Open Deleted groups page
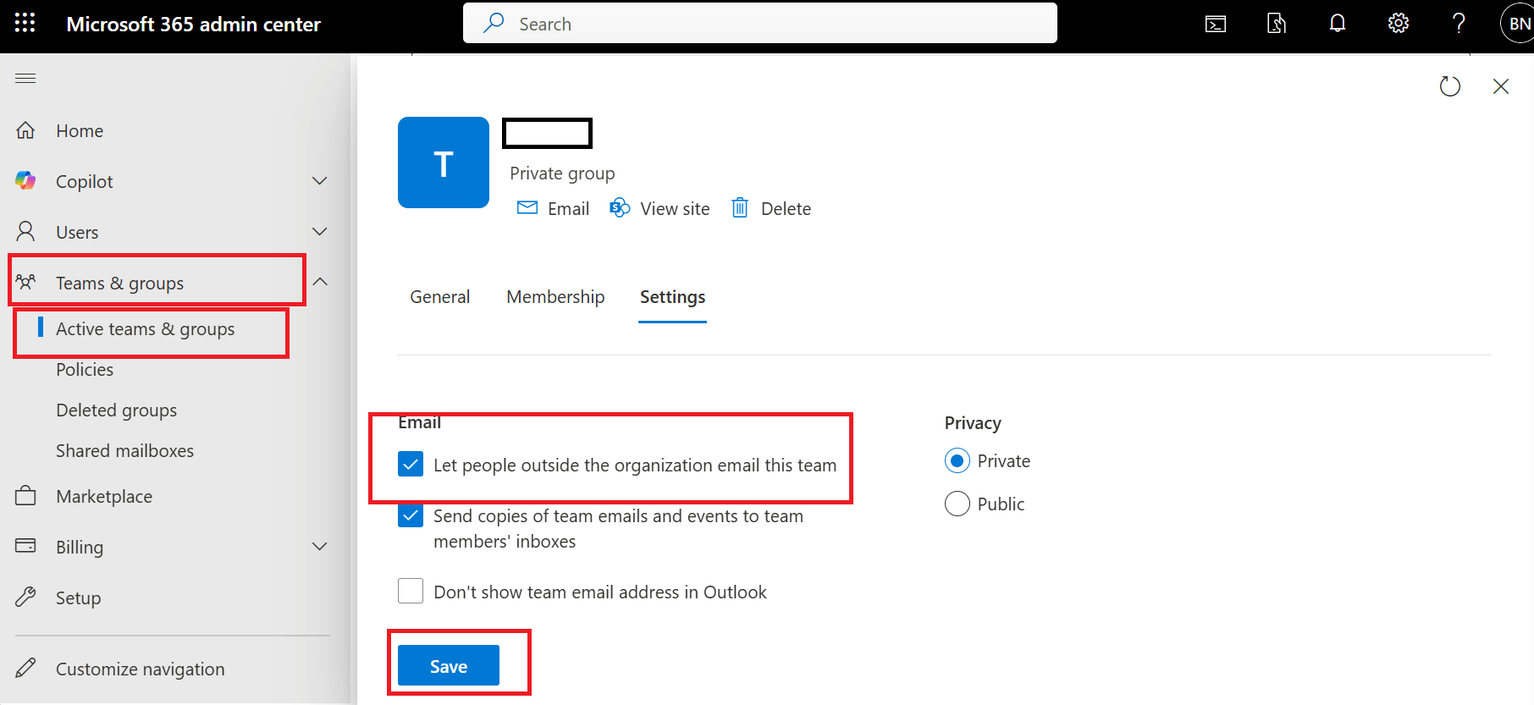 click(117, 410)
